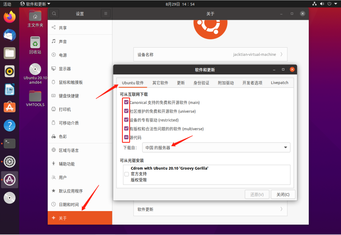
Task: Switch to the 身份验证 tab
Action: click(201, 83)
